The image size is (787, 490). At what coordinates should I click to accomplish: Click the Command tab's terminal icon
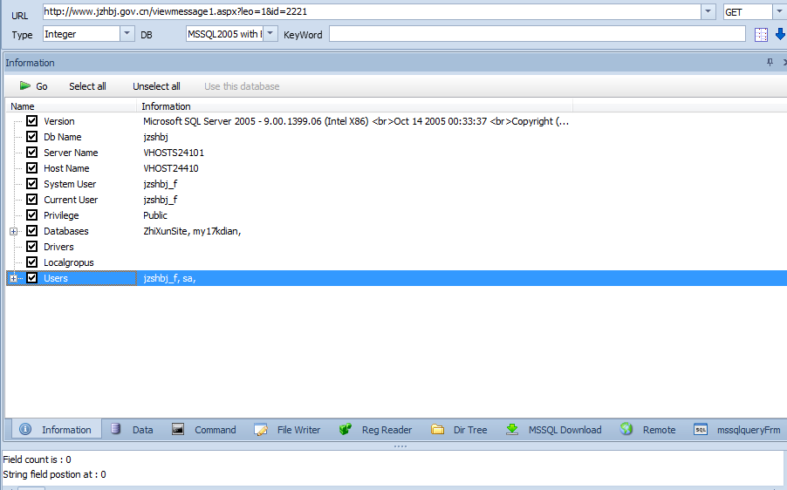(x=178, y=429)
